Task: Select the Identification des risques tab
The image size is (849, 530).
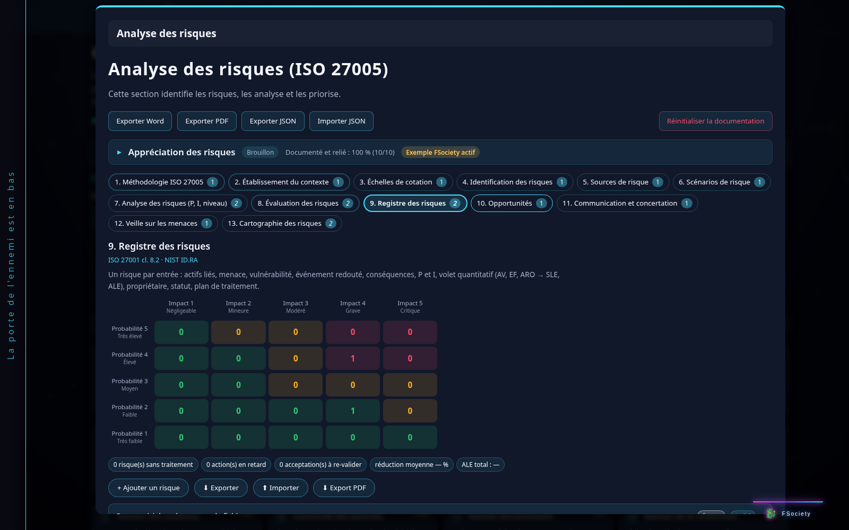Action: (514, 182)
